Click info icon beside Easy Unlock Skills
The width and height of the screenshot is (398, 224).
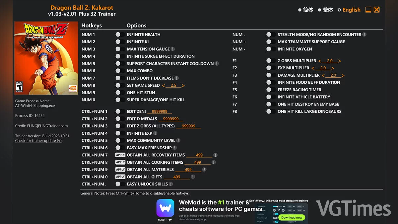[x=171, y=184]
